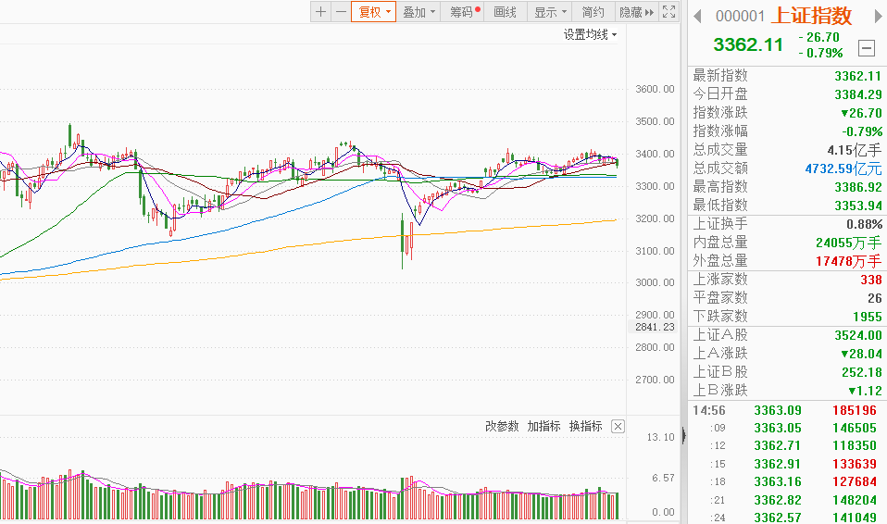
Task: Expand the 叠加 overlay dropdown
Action: (419, 12)
